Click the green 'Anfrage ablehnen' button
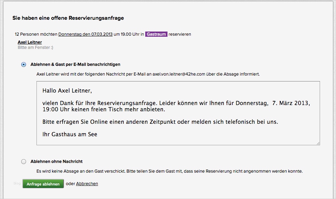Image resolution: width=336 pixels, height=199 pixels. (x=43, y=184)
